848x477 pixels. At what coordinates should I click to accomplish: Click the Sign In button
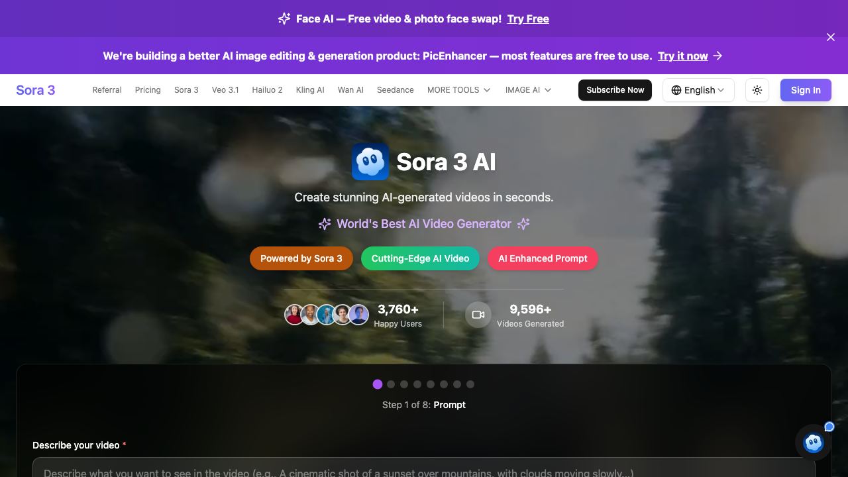pyautogui.click(x=806, y=90)
